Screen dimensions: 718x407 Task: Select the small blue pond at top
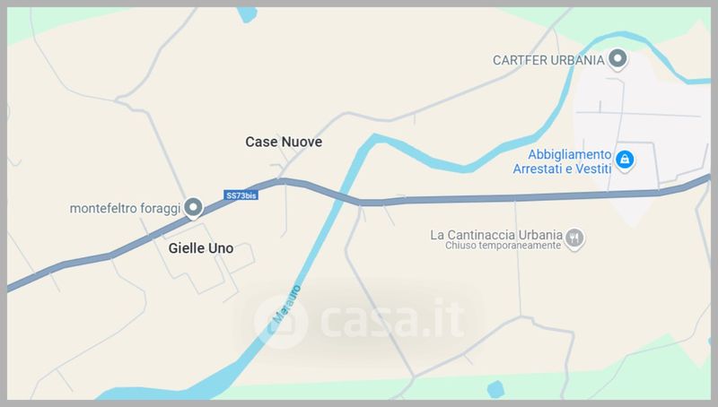(x=246, y=14)
